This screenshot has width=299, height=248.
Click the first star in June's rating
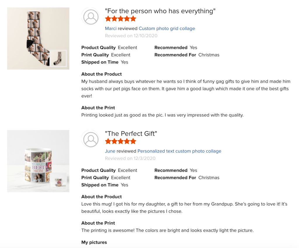click(x=108, y=142)
